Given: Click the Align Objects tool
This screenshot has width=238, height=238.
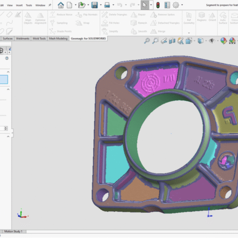Looking at the screenshot, I should [28, 18].
